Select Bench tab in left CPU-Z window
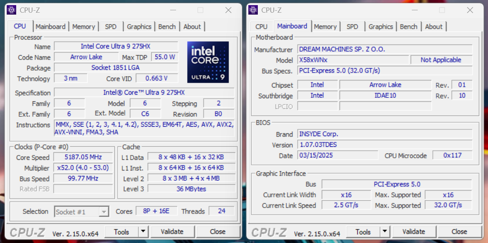 pyautogui.click(x=167, y=27)
